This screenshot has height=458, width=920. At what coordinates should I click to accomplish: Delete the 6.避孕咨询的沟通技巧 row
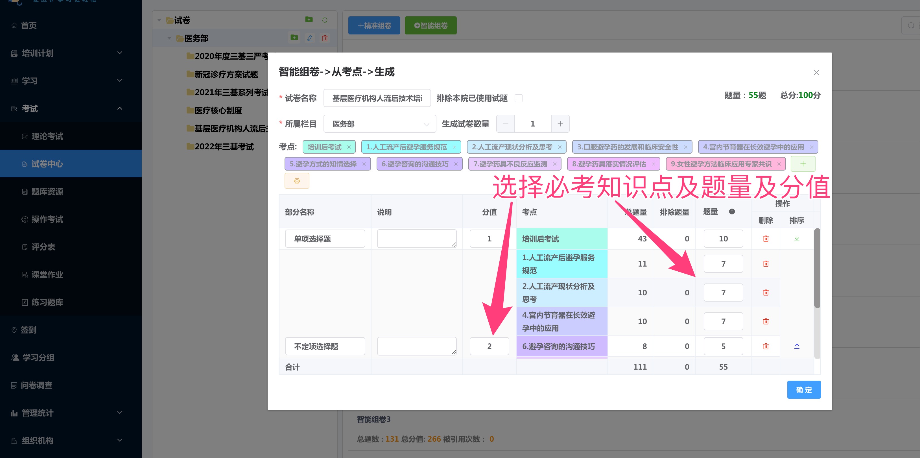(x=765, y=346)
